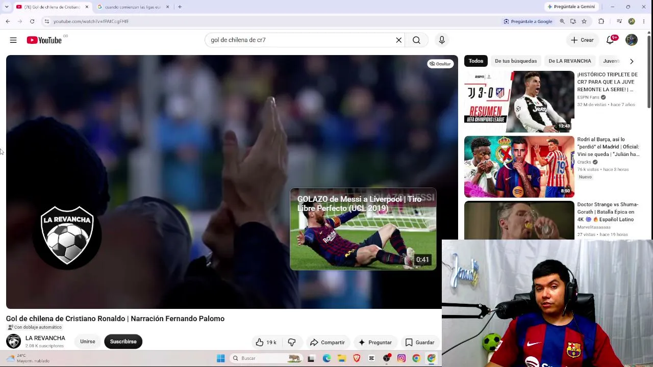Click the Suscribirse button
The height and width of the screenshot is (367, 653).
(123, 342)
